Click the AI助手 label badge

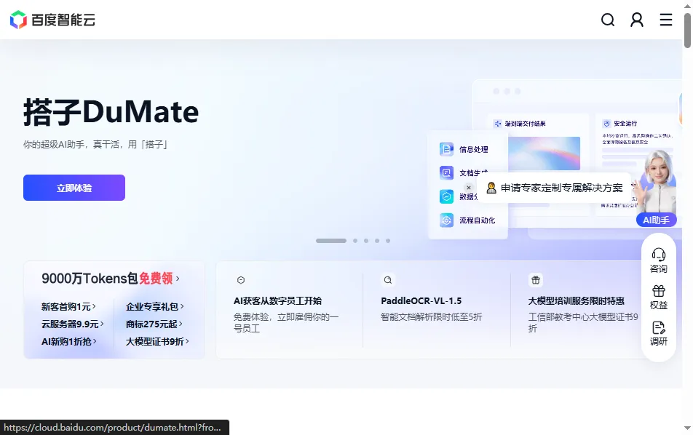click(657, 220)
